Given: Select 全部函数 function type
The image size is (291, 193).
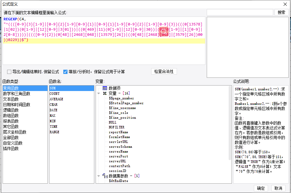Looking at the screenshot, I should [25, 137].
